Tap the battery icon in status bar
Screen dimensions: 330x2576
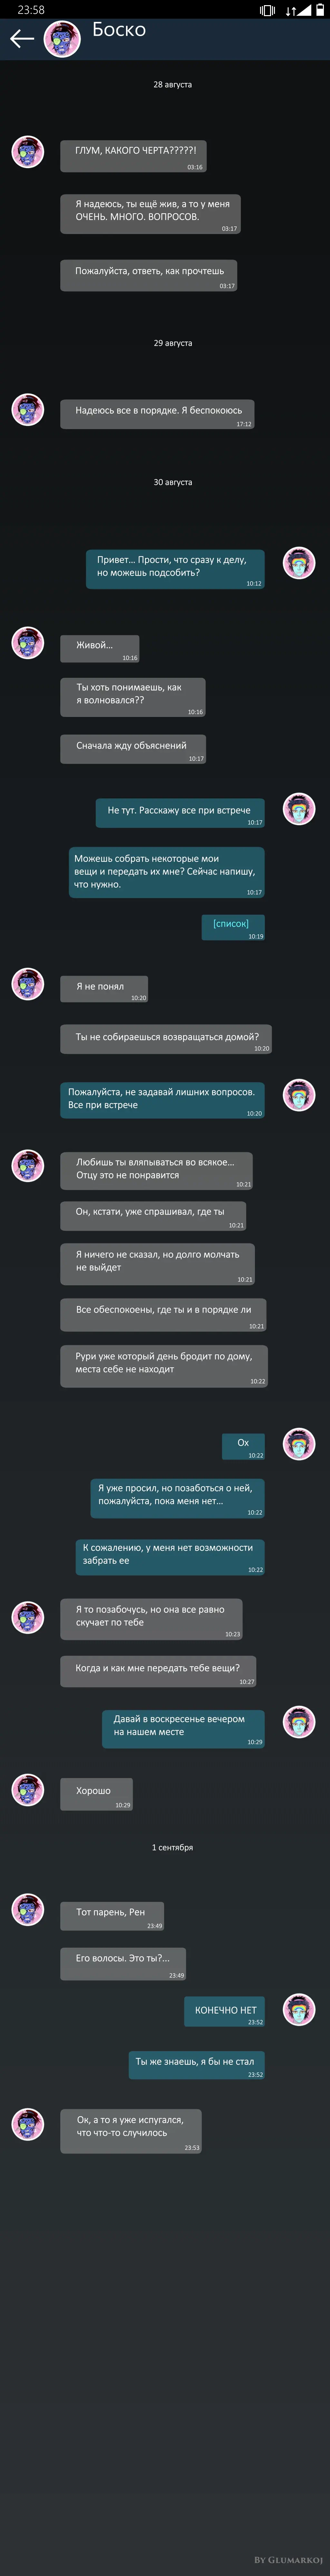tap(320, 10)
